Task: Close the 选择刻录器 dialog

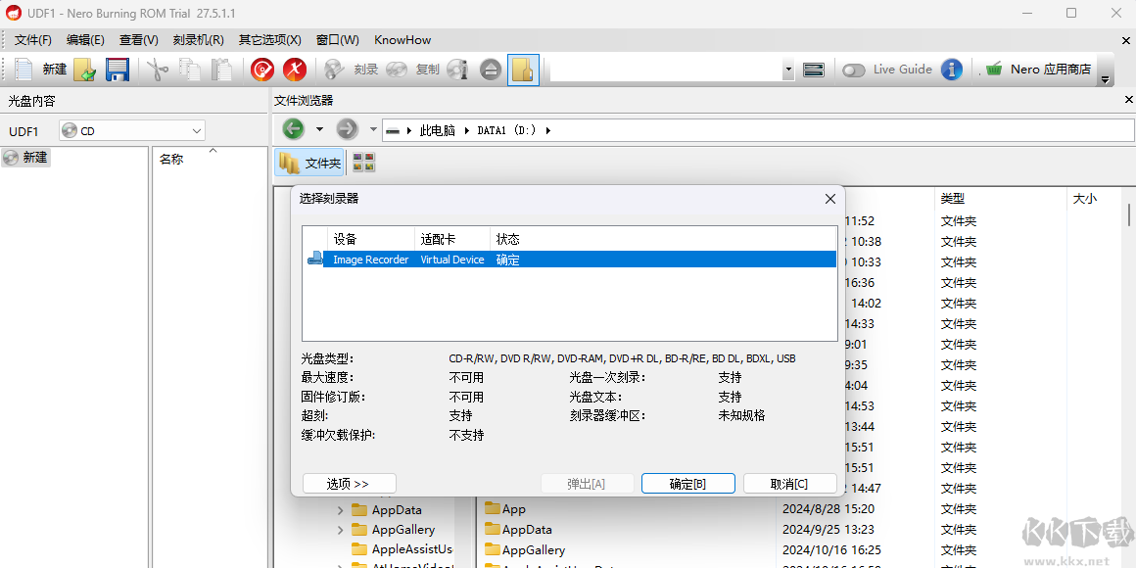Action: click(x=830, y=199)
